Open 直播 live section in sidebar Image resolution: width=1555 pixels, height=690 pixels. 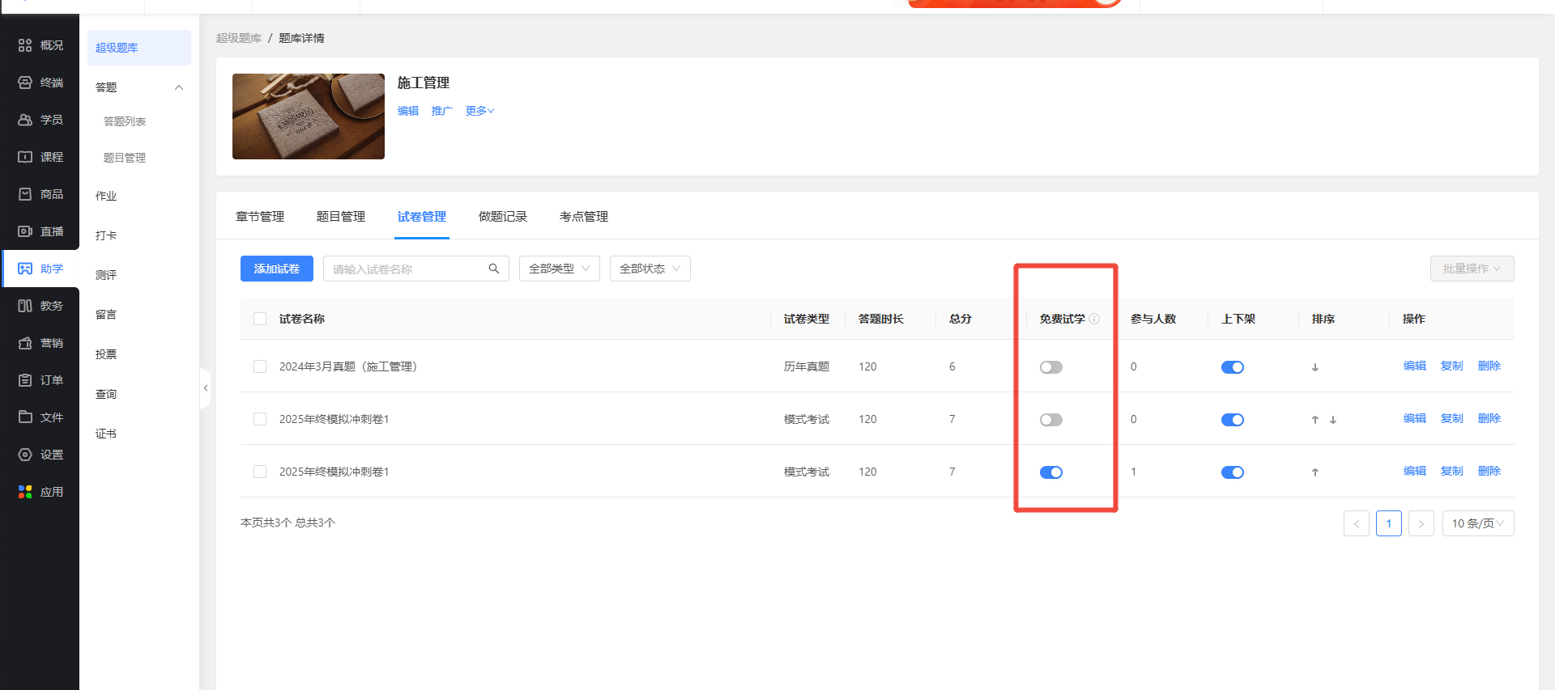pyautogui.click(x=40, y=231)
